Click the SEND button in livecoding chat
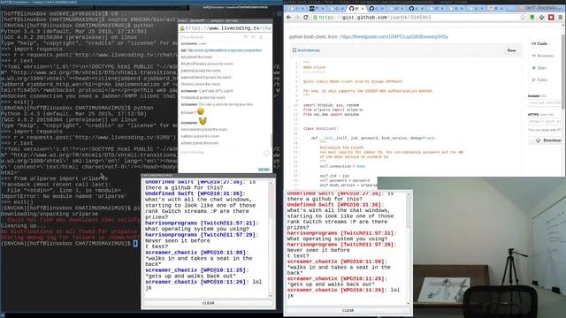Screen dimensions: 566x318 point(264,170)
